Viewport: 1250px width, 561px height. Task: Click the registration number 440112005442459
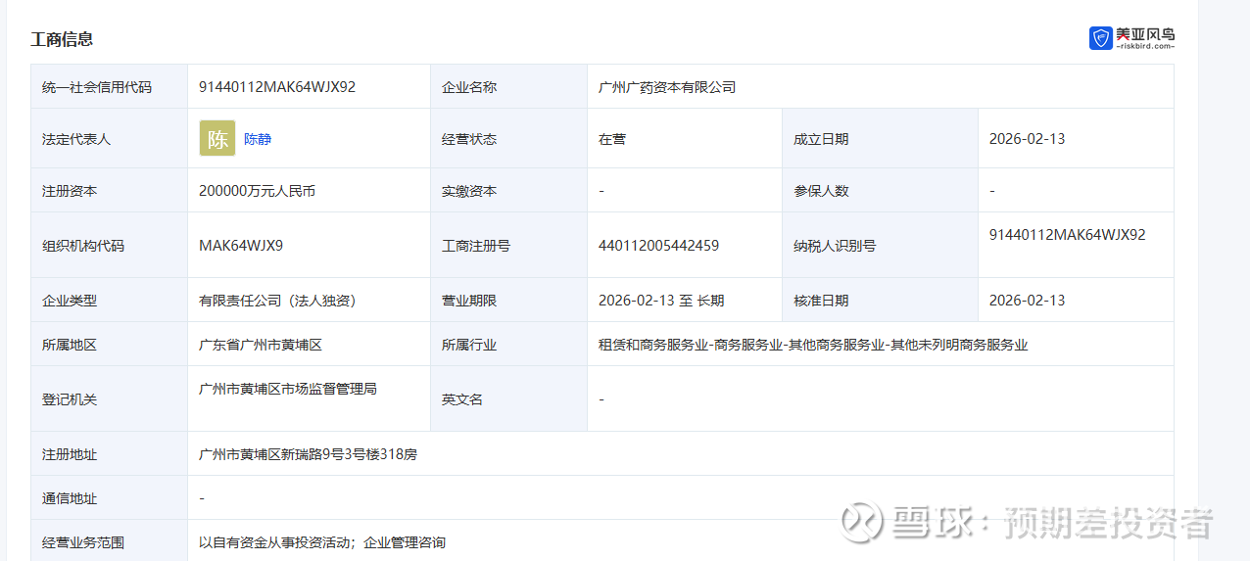(658, 246)
